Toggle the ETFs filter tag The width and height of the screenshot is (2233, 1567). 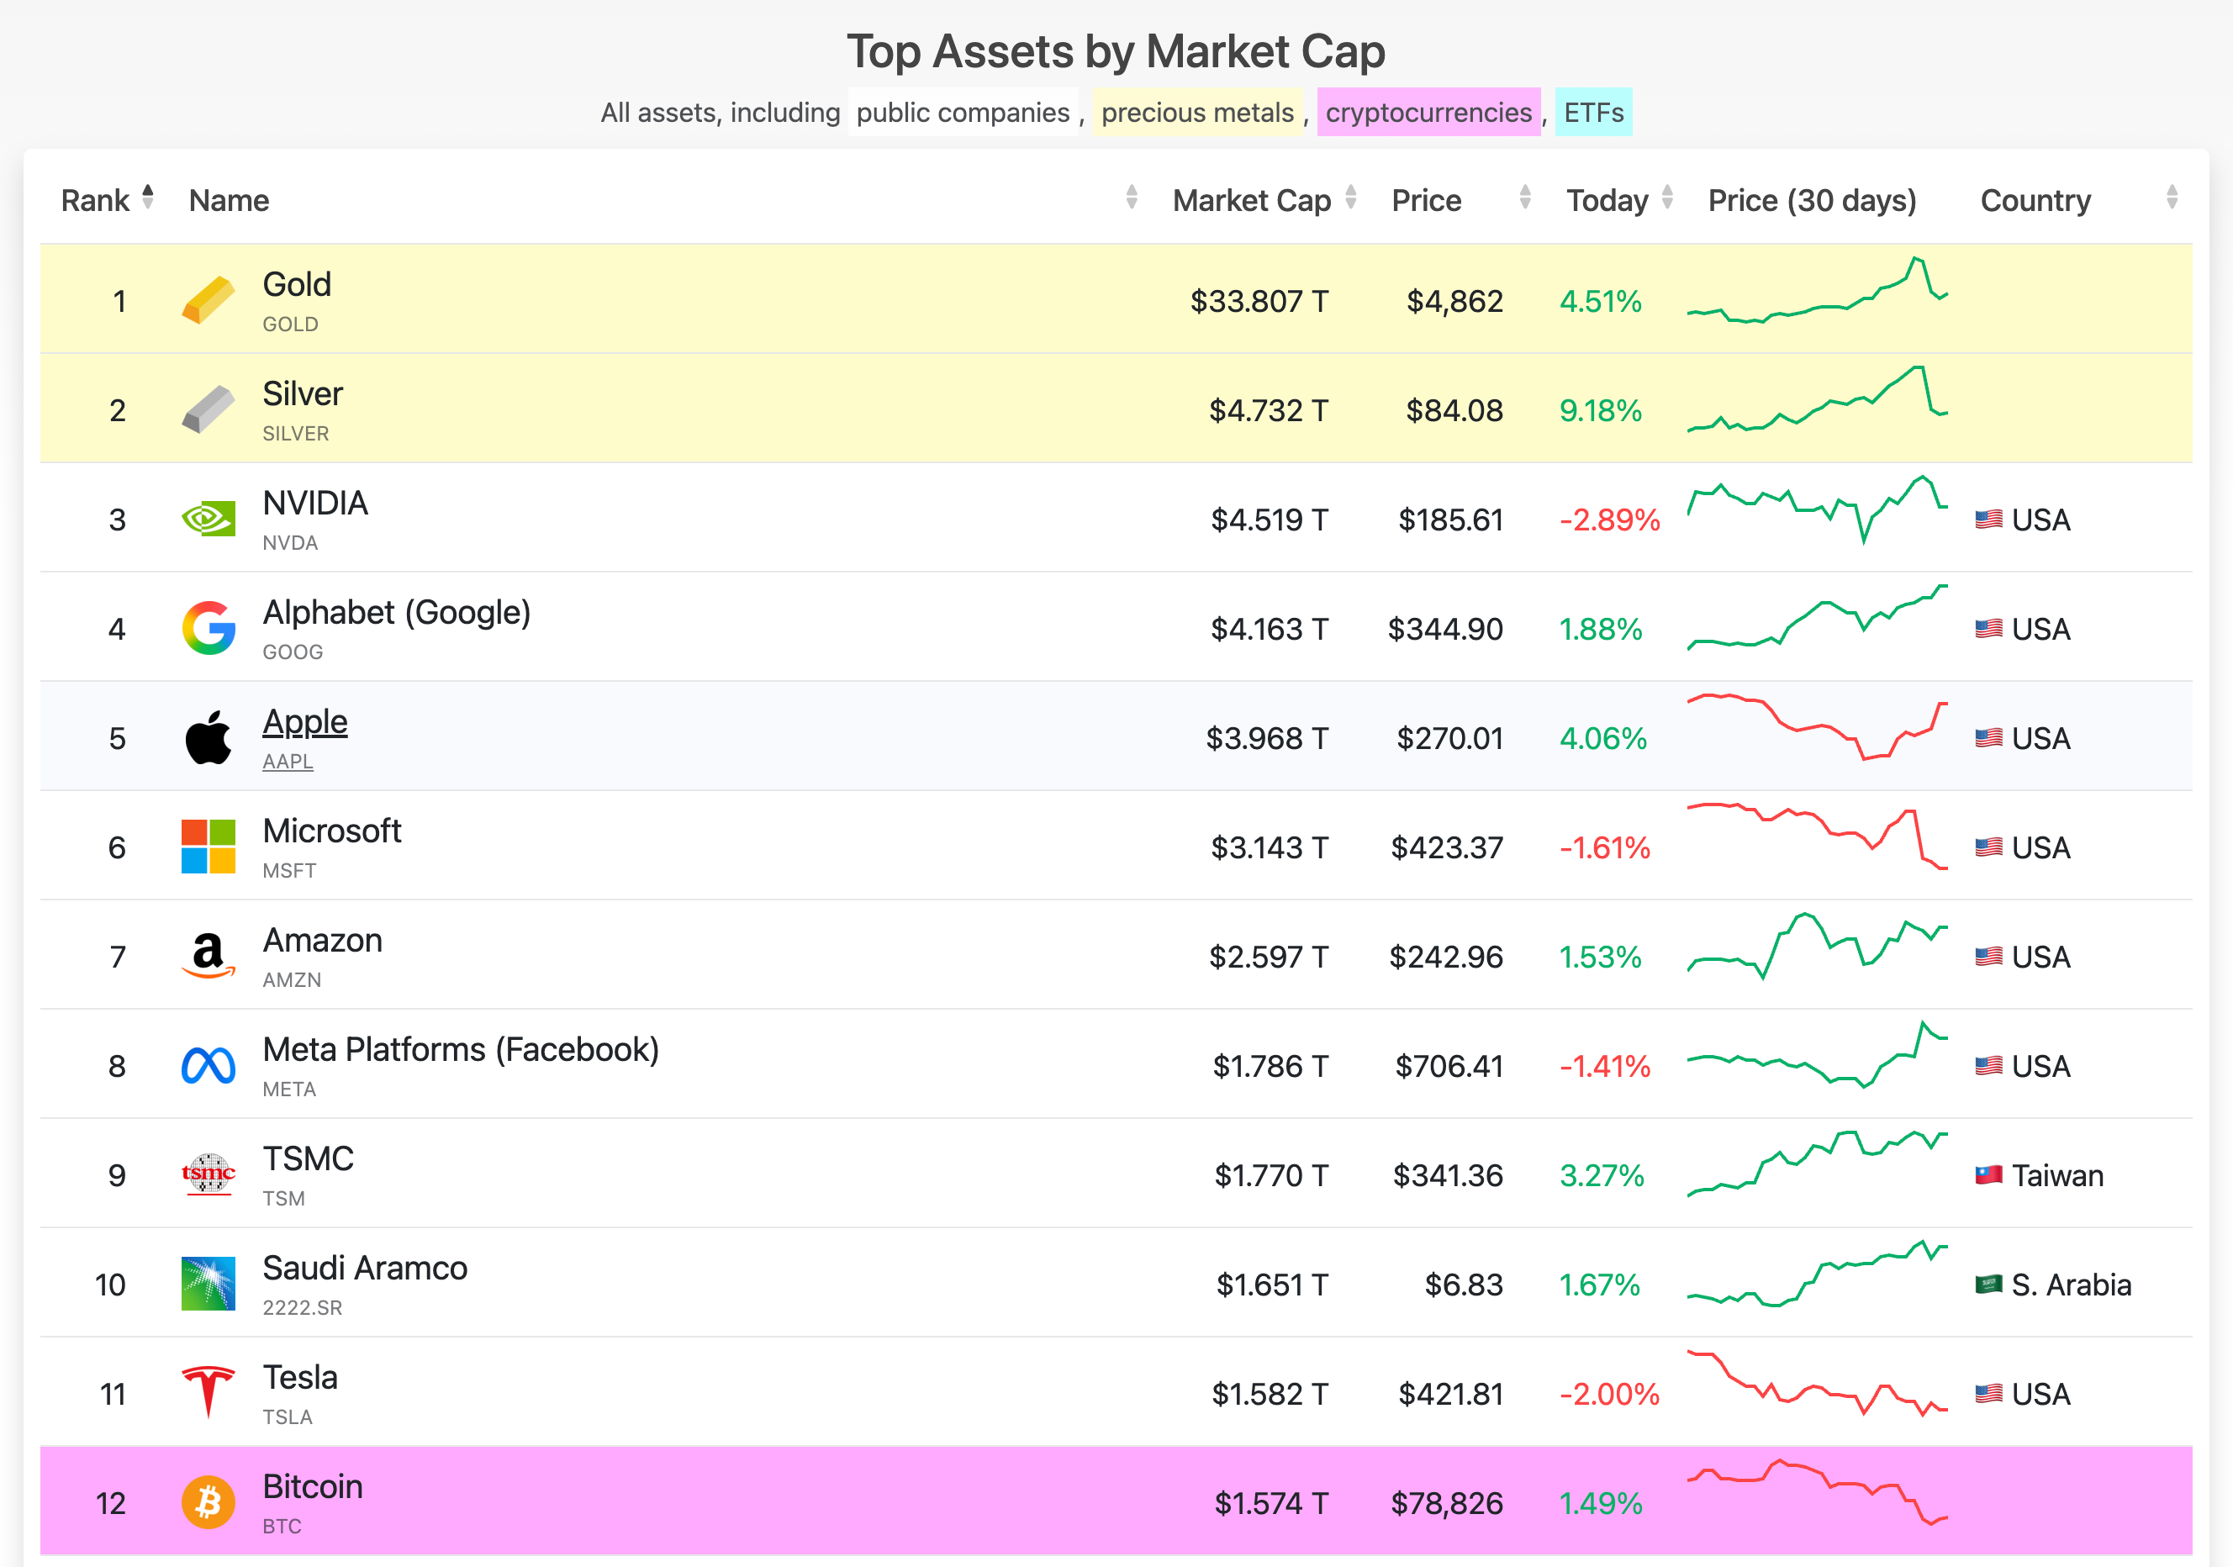point(1593,113)
